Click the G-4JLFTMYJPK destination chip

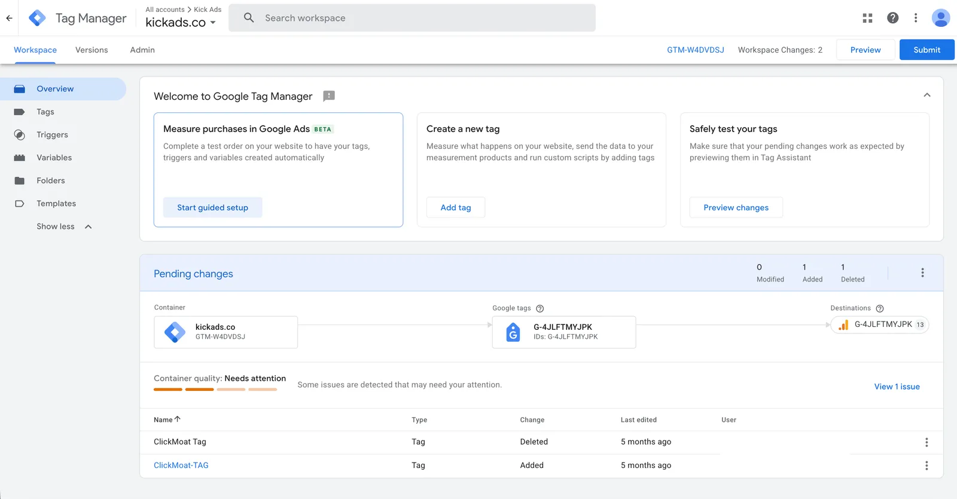tap(880, 325)
